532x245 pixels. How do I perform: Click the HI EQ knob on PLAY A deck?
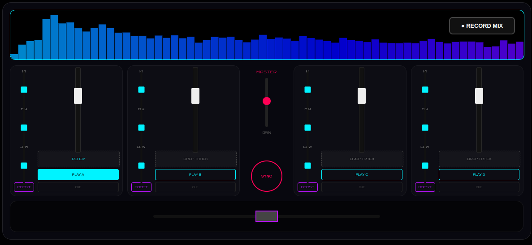[24, 90]
